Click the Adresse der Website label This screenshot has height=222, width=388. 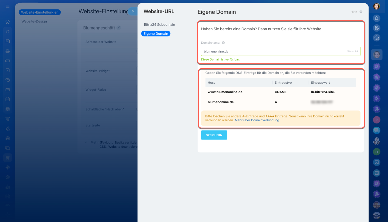101,42
